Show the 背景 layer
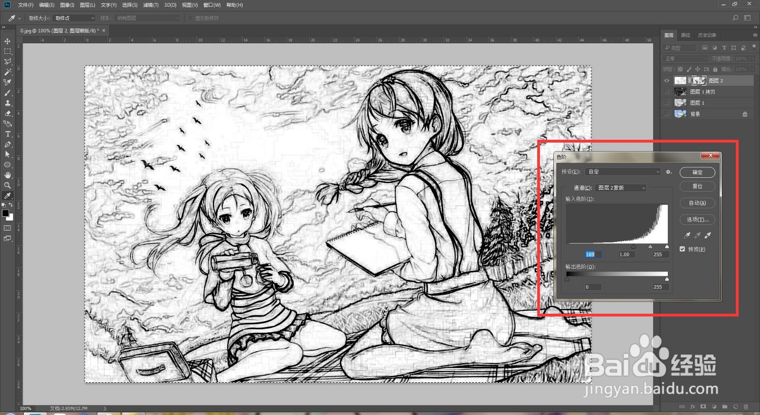Image resolution: width=760 pixels, height=415 pixels. [x=666, y=114]
